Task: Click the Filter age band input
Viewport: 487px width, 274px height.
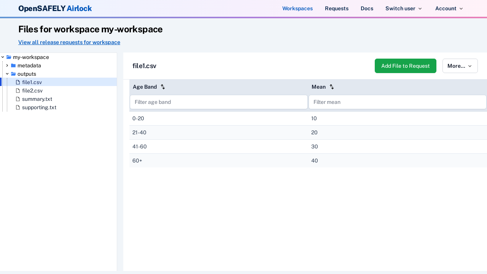Action: point(219,102)
